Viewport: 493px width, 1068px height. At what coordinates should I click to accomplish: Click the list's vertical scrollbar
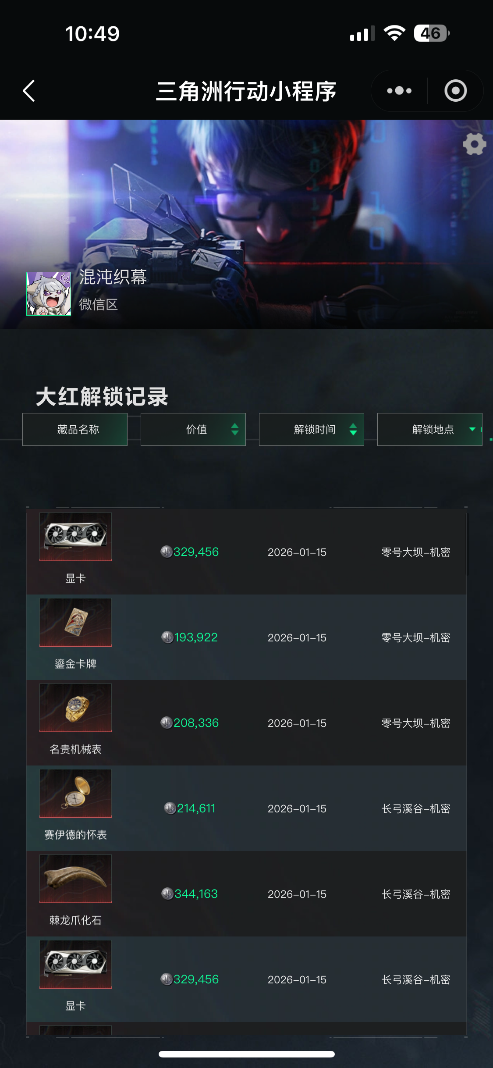click(467, 544)
